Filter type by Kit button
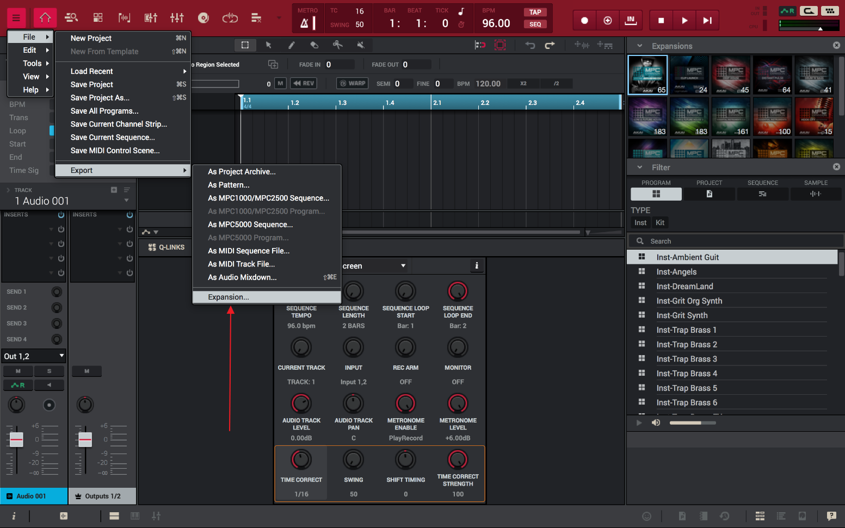Screen dimensions: 845x528 coord(660,222)
